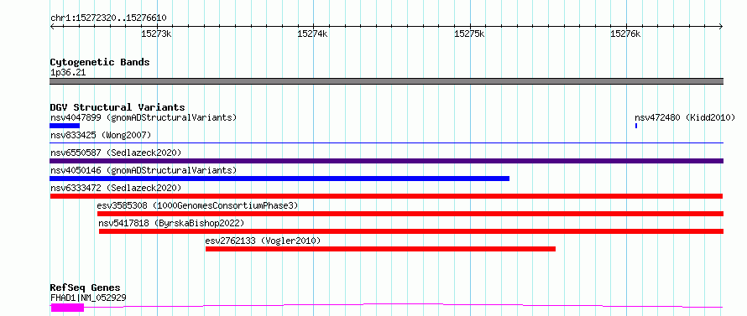Click the 15273k ruler tick label
This screenshot has height=316, width=747.
pyautogui.click(x=157, y=34)
